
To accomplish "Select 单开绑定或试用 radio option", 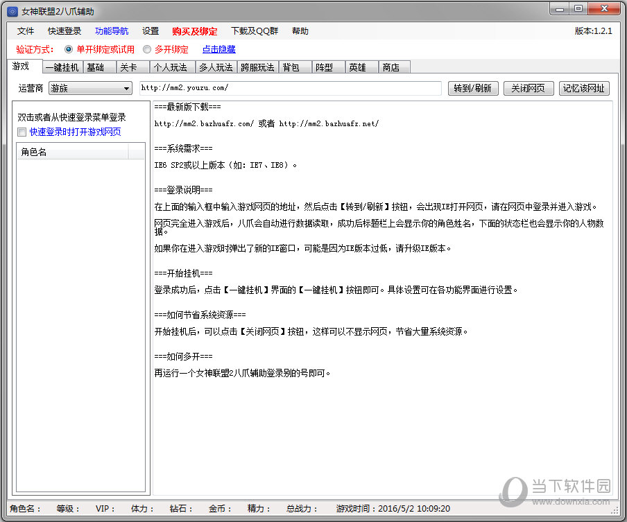I will (100, 49).
